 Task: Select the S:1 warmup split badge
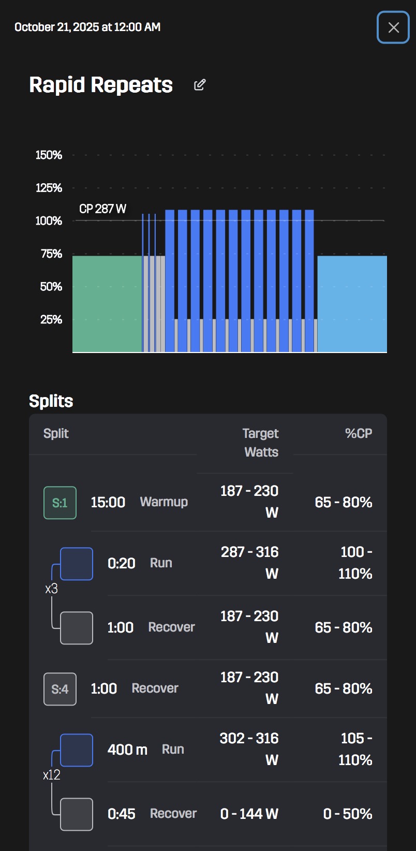coord(60,503)
